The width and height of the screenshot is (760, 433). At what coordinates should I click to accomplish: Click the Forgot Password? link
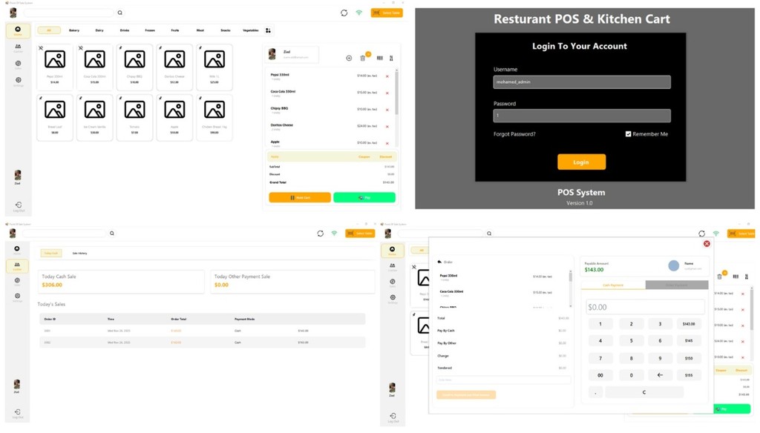[x=514, y=134]
